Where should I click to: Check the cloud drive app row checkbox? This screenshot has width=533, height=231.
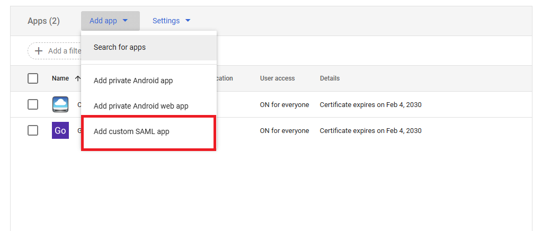[33, 104]
